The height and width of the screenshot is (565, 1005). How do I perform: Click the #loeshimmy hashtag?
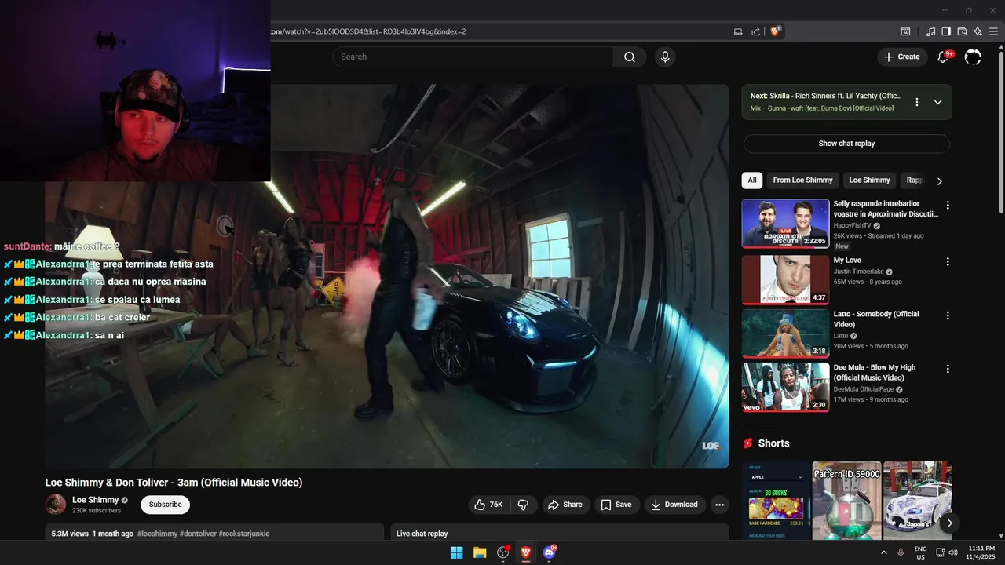157,534
